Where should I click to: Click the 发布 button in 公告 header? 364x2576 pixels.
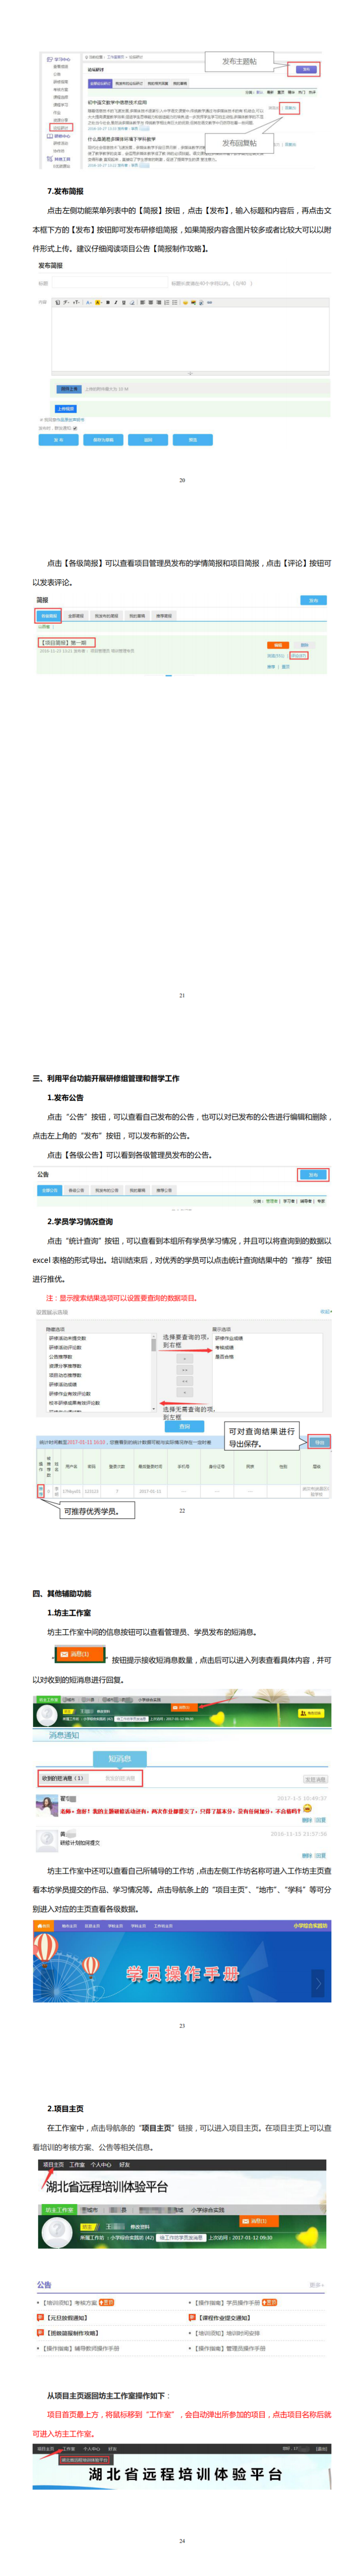[313, 1175]
